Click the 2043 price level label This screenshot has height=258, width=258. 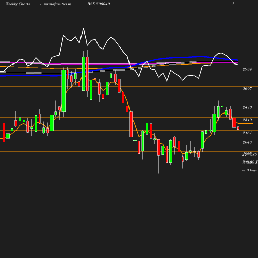point(247,142)
